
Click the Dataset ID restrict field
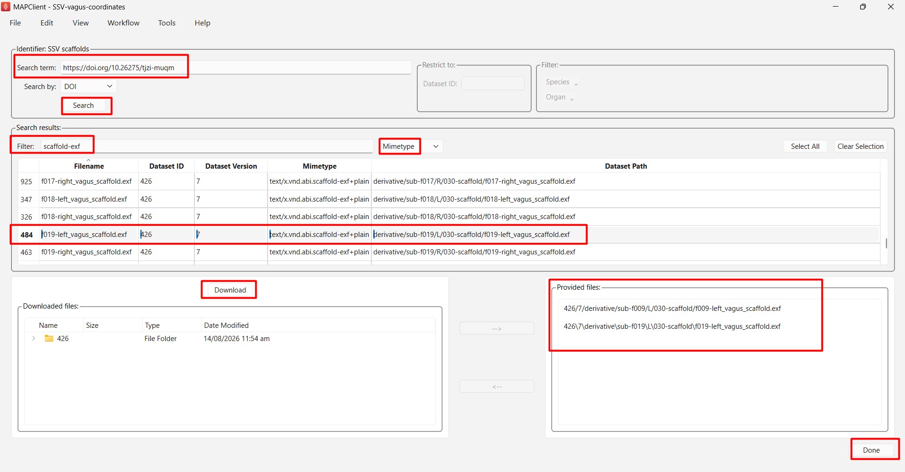[493, 84]
